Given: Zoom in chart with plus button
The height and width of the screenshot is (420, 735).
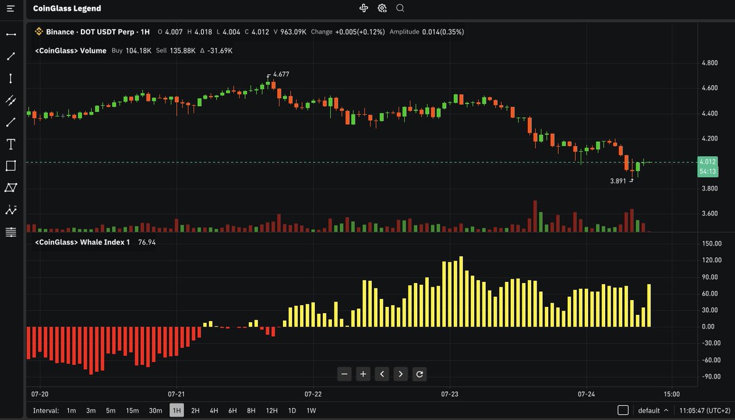Looking at the screenshot, I should coord(363,374).
